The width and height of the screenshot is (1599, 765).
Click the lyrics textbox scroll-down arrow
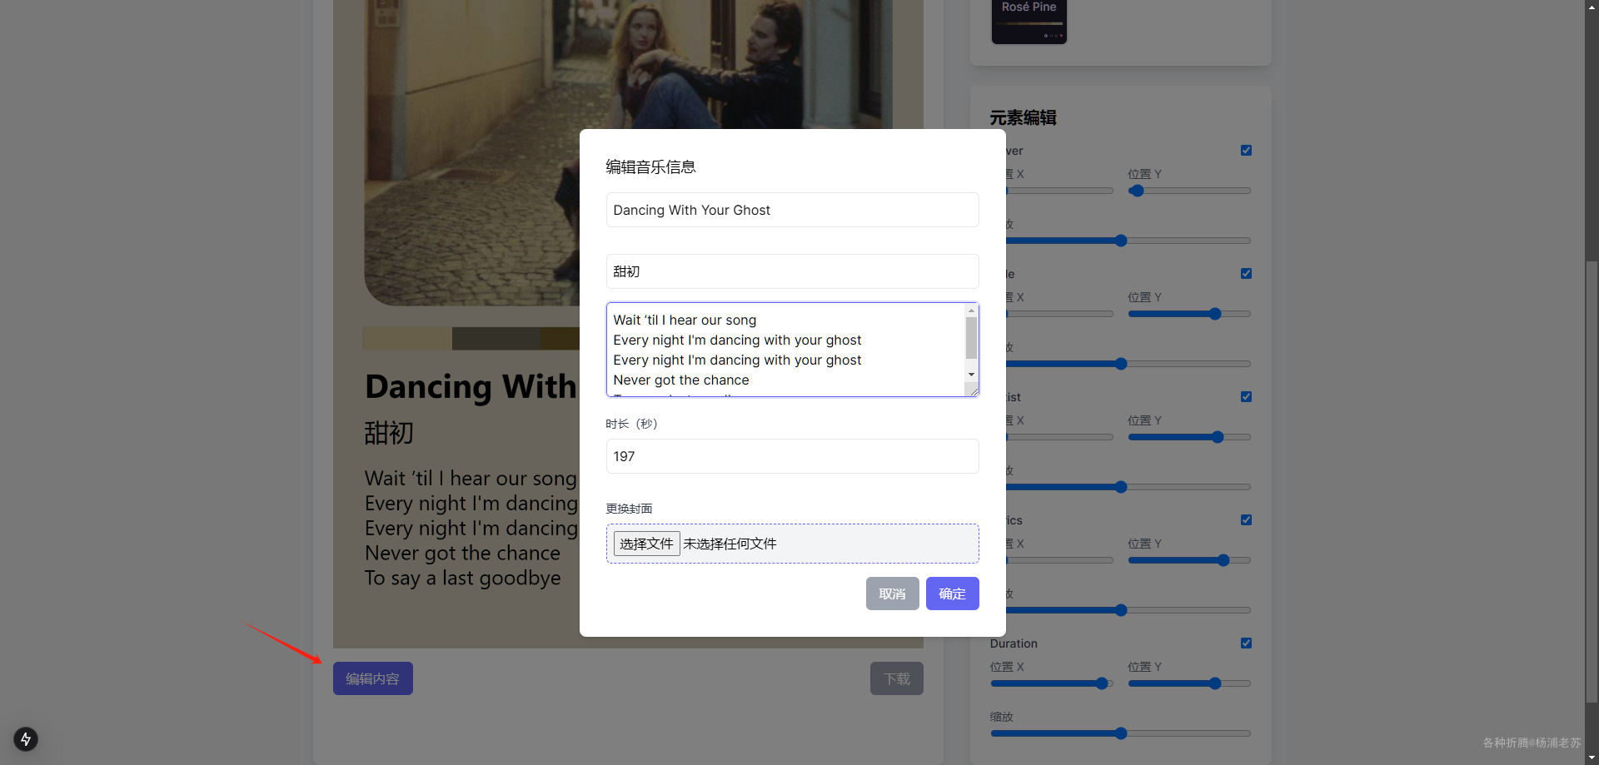(x=971, y=375)
